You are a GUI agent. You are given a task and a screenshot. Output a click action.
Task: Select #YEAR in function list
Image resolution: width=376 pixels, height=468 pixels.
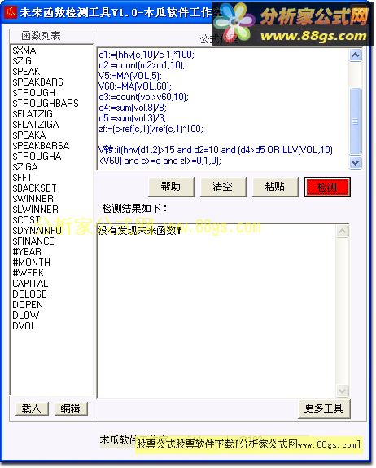pyautogui.click(x=27, y=252)
